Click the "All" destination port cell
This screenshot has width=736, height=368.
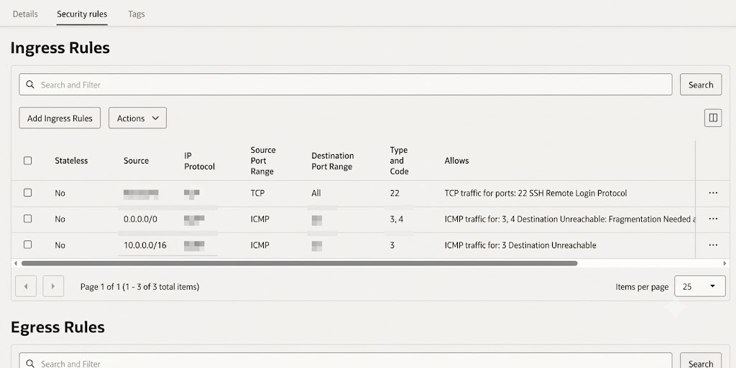(316, 193)
